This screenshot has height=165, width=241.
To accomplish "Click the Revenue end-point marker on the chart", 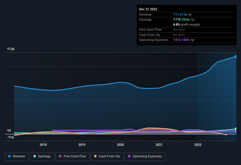I will point(236,57).
